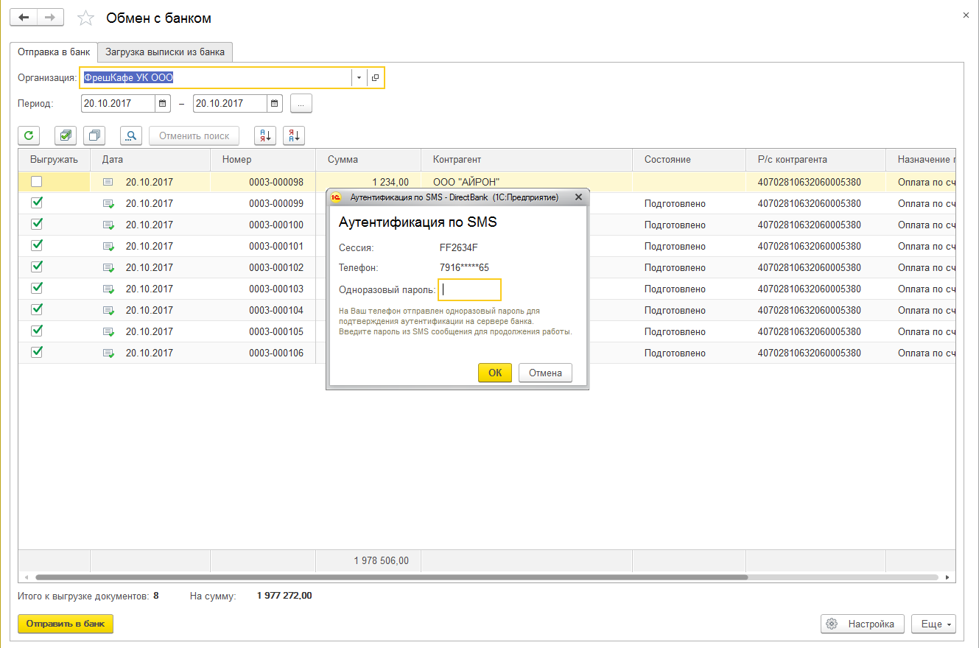Uncheck export for document 0003-000099
979x648 pixels.
37,202
